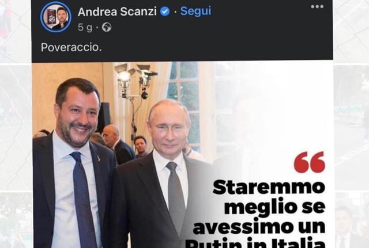This screenshot has width=369, height=248.
Task: Click the globe public audience icon
Action: (107, 27)
